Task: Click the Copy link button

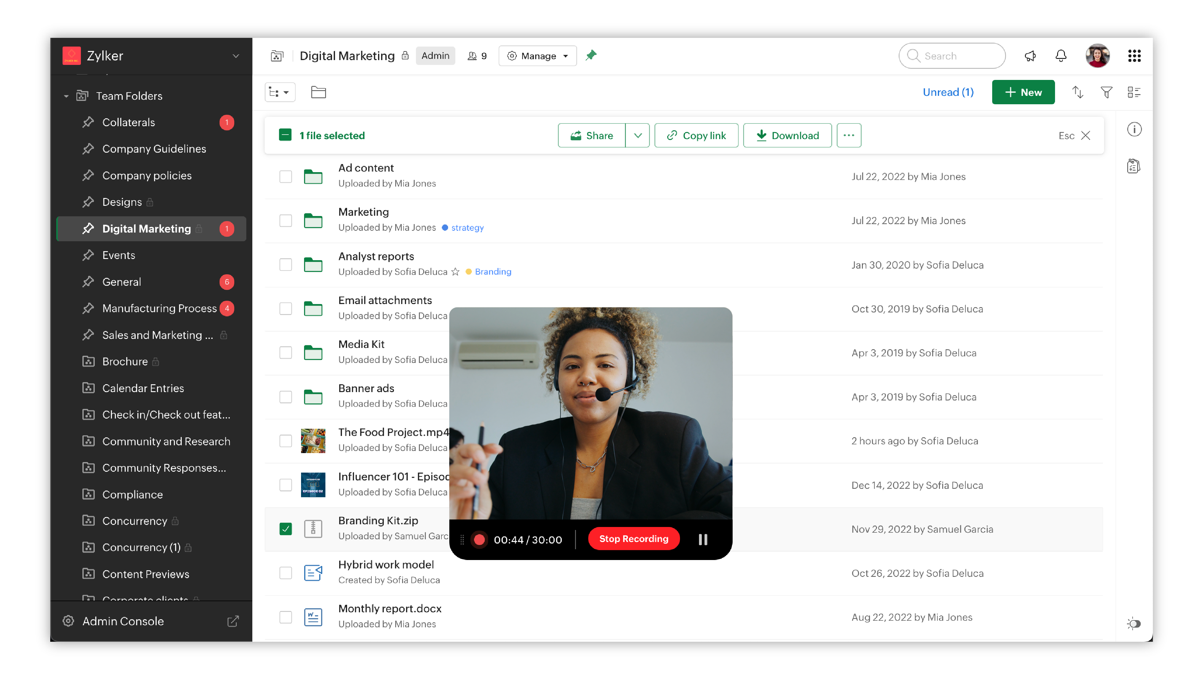Action: pyautogui.click(x=696, y=135)
